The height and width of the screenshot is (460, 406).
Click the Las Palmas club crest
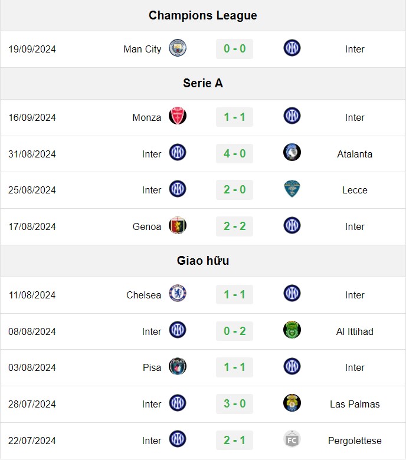pos(292,403)
